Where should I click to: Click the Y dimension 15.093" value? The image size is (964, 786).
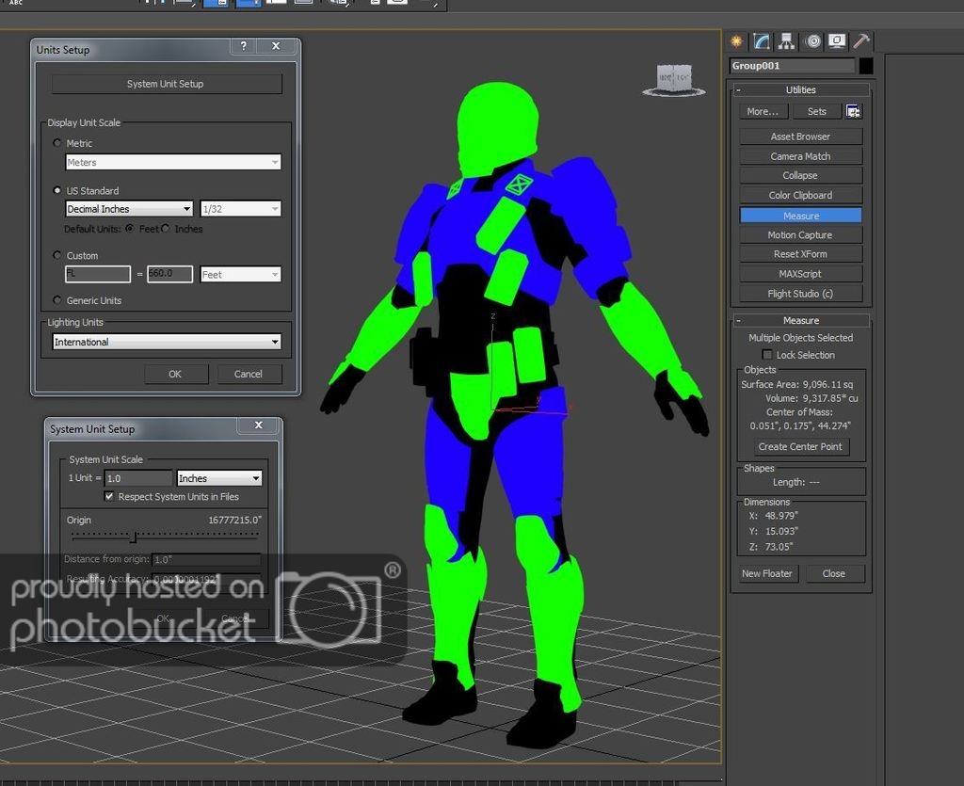pyautogui.click(x=781, y=531)
